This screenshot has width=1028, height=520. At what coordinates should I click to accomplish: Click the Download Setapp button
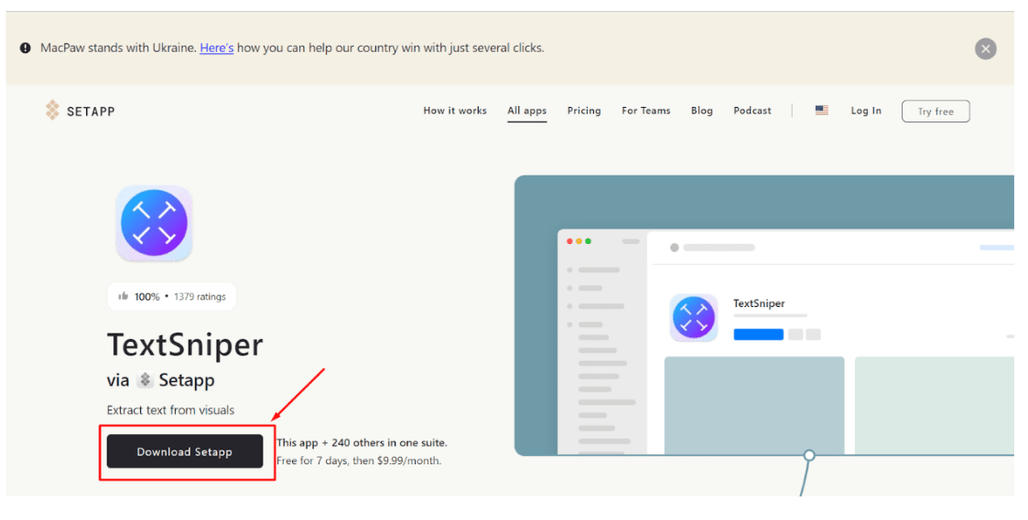pos(185,451)
